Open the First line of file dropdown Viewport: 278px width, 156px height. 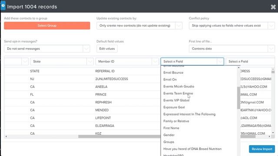232,49
